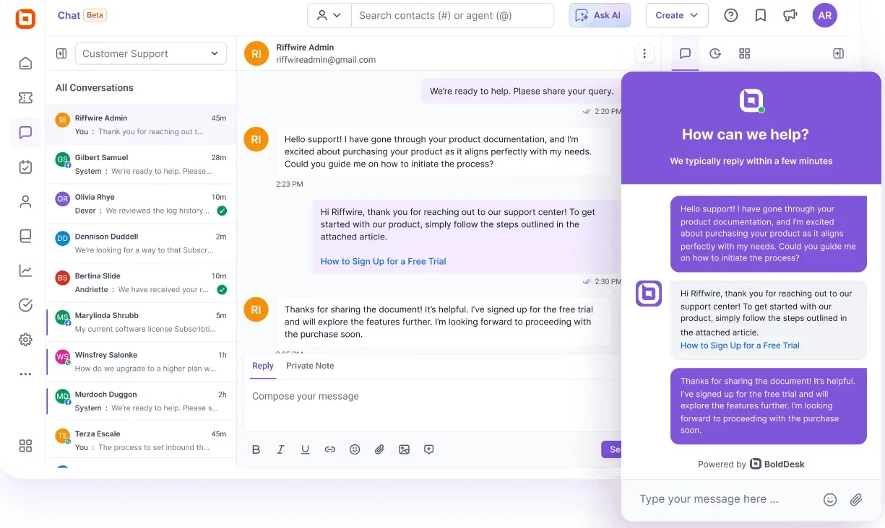
Task: Open Terza Escale conversation
Action: pyautogui.click(x=141, y=441)
